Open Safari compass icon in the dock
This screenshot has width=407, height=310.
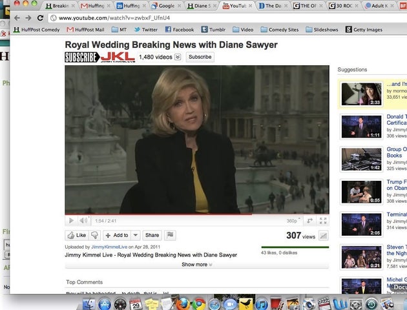214,305
